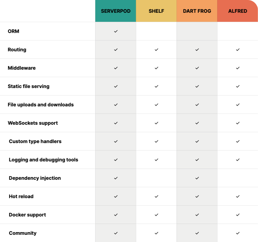
Task: Click the empty Shelf ORM cell
Action: 156,31
